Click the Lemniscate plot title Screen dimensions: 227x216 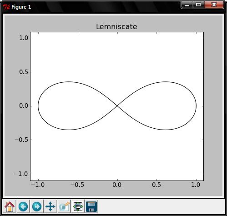point(116,26)
